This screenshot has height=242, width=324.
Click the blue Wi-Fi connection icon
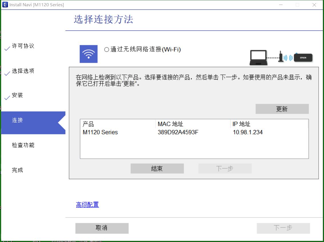coord(89,54)
